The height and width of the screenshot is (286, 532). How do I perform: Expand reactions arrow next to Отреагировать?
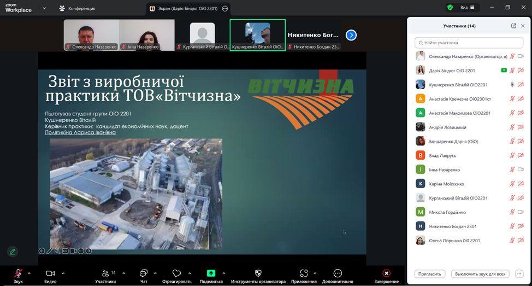tap(190, 273)
